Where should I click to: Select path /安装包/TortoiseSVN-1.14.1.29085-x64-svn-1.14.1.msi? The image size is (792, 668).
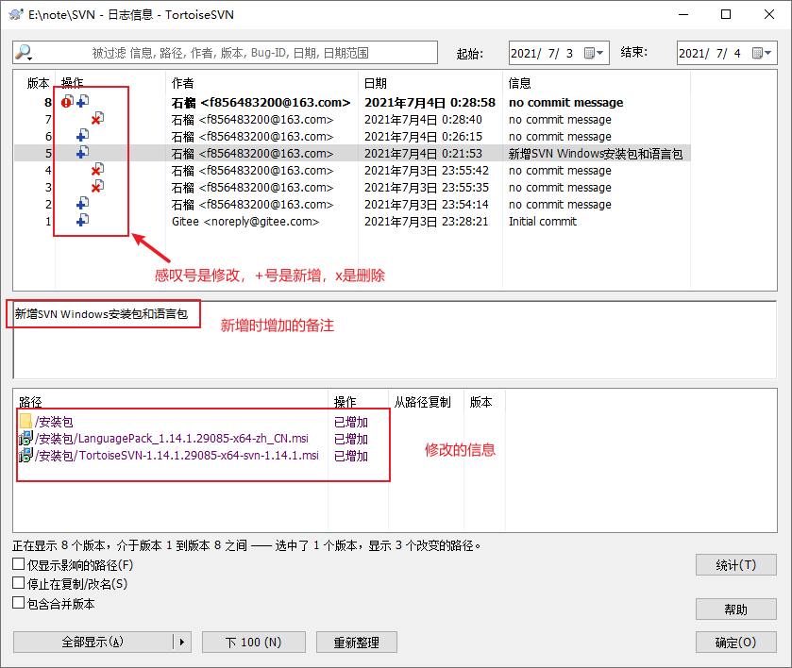click(x=177, y=456)
